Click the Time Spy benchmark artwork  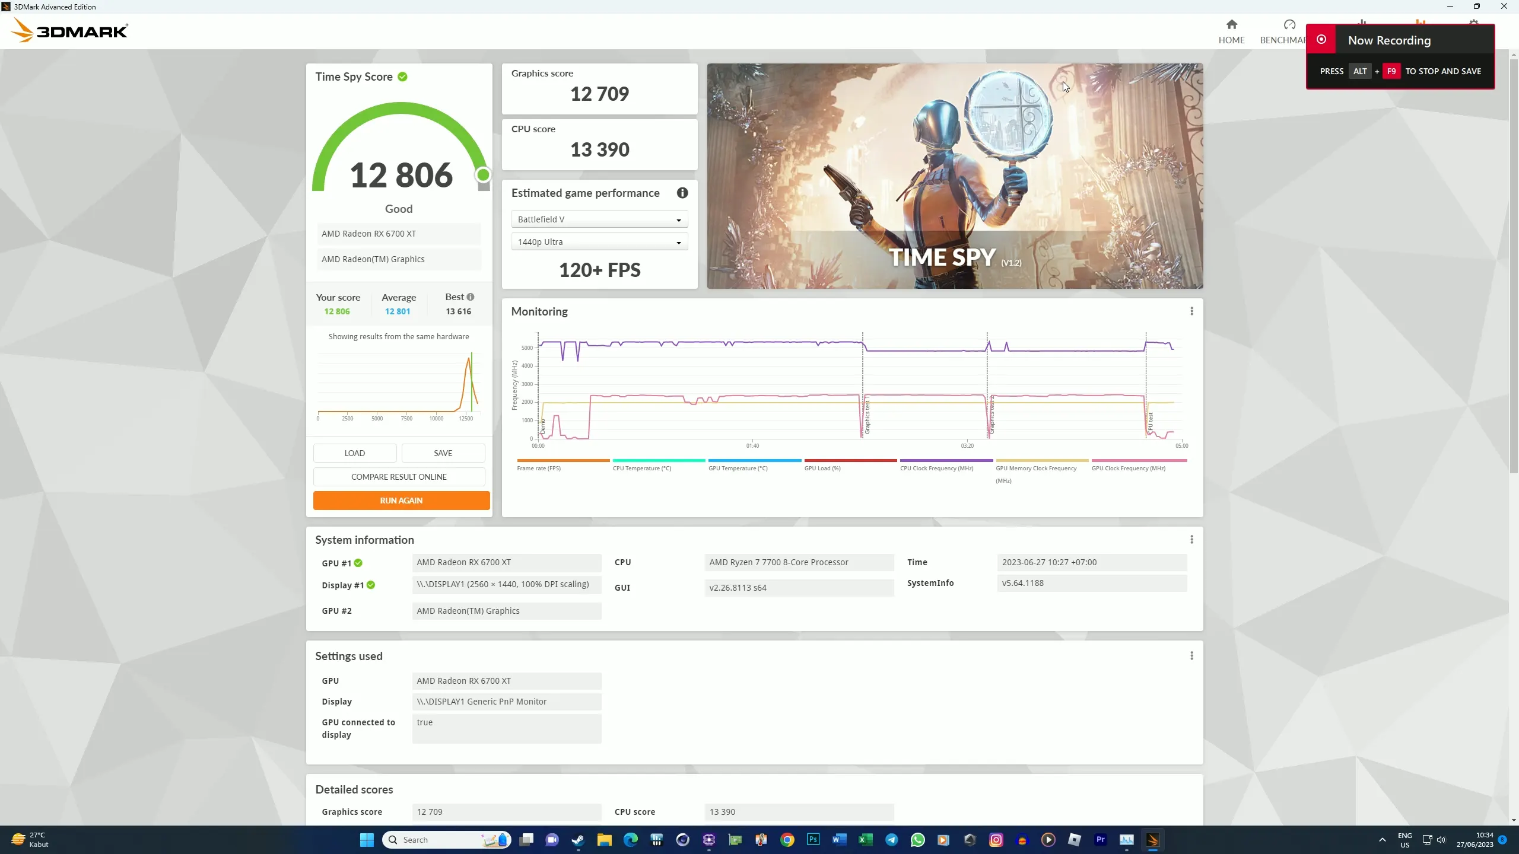tap(955, 176)
